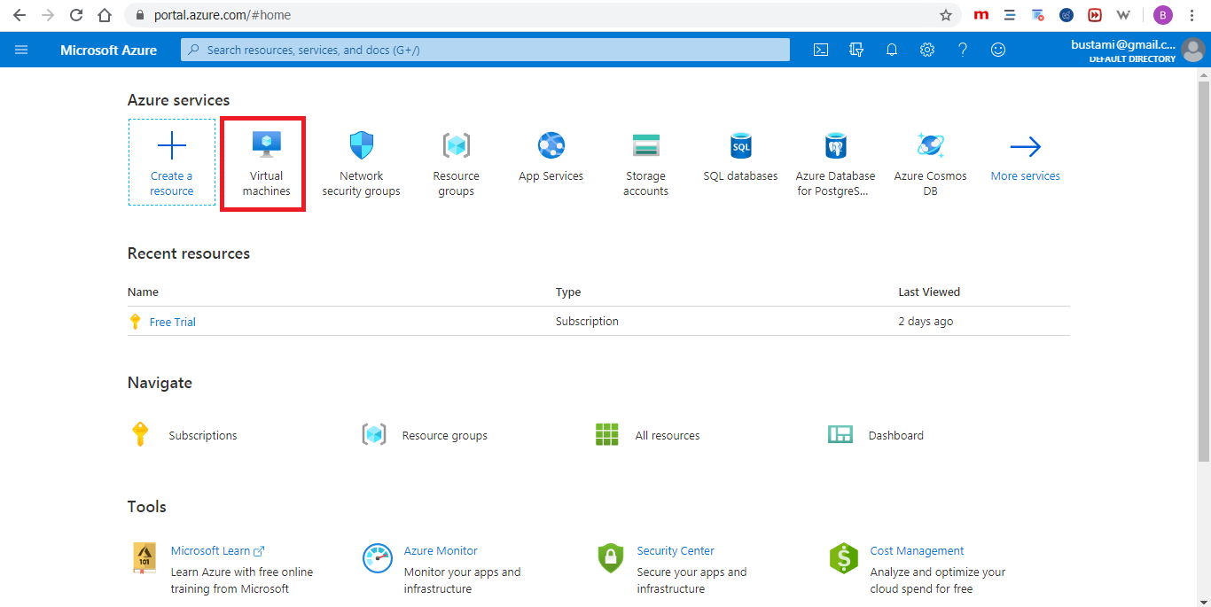
Task: Open the Chrome profile B avatar
Action: 1163,15
